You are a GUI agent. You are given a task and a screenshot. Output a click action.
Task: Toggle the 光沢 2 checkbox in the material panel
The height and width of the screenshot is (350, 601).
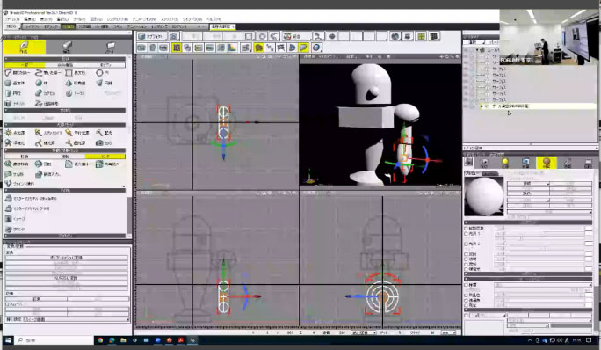click(467, 244)
